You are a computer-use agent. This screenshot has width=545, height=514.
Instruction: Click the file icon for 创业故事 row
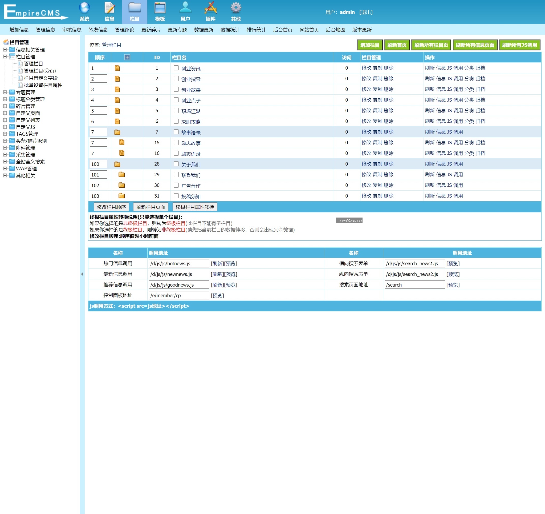(117, 90)
